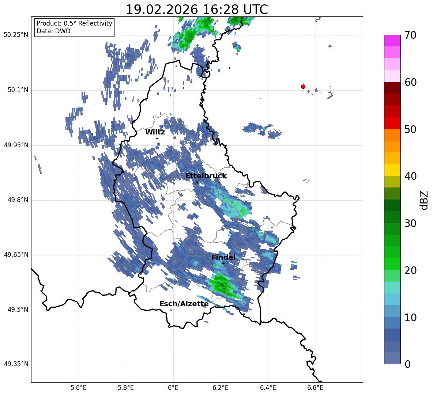Click the 30 tick on the colorbar
The height and width of the screenshot is (395, 433).
coord(410,223)
